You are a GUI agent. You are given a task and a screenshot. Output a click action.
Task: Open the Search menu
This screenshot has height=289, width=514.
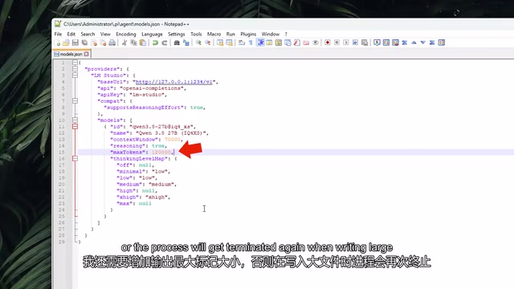click(x=88, y=34)
